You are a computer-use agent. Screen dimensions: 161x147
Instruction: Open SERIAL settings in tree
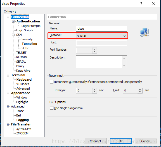(x=21, y=62)
